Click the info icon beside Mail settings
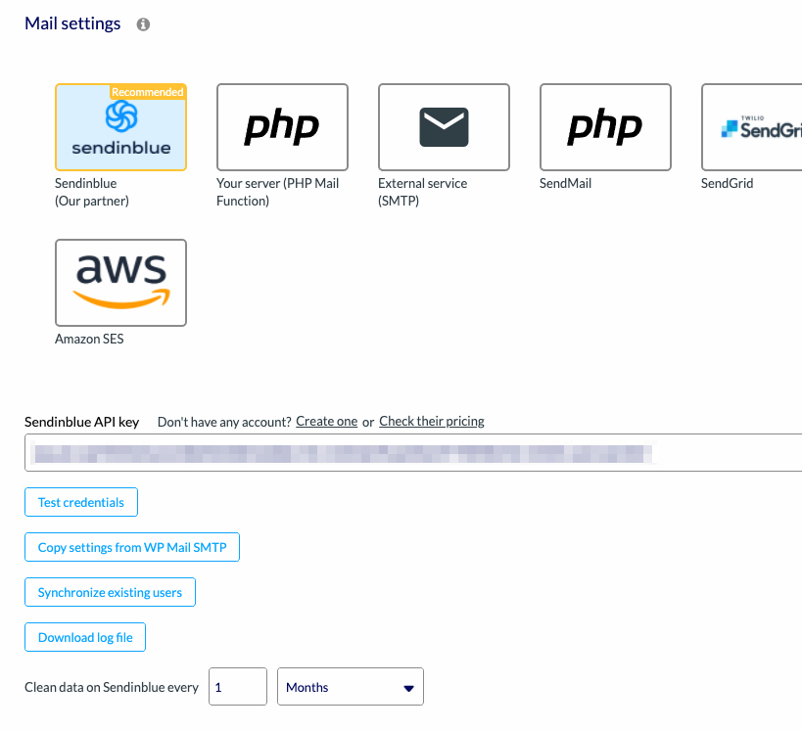802x730 pixels. click(x=143, y=24)
